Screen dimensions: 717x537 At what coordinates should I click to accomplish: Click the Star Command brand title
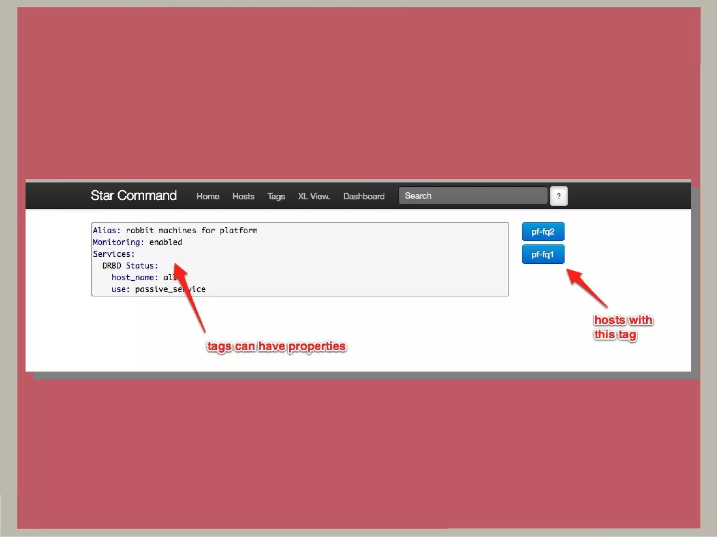133,196
